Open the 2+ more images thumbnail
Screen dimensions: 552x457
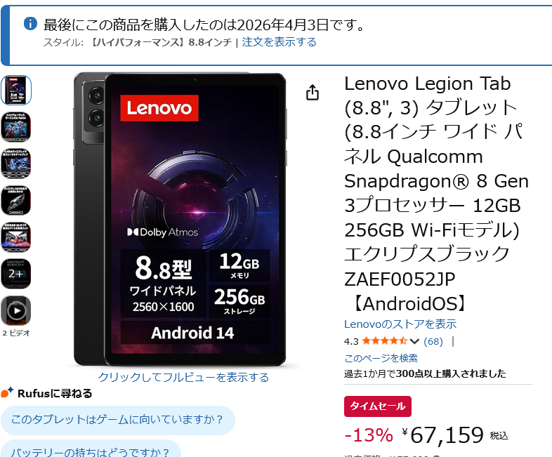click(16, 274)
